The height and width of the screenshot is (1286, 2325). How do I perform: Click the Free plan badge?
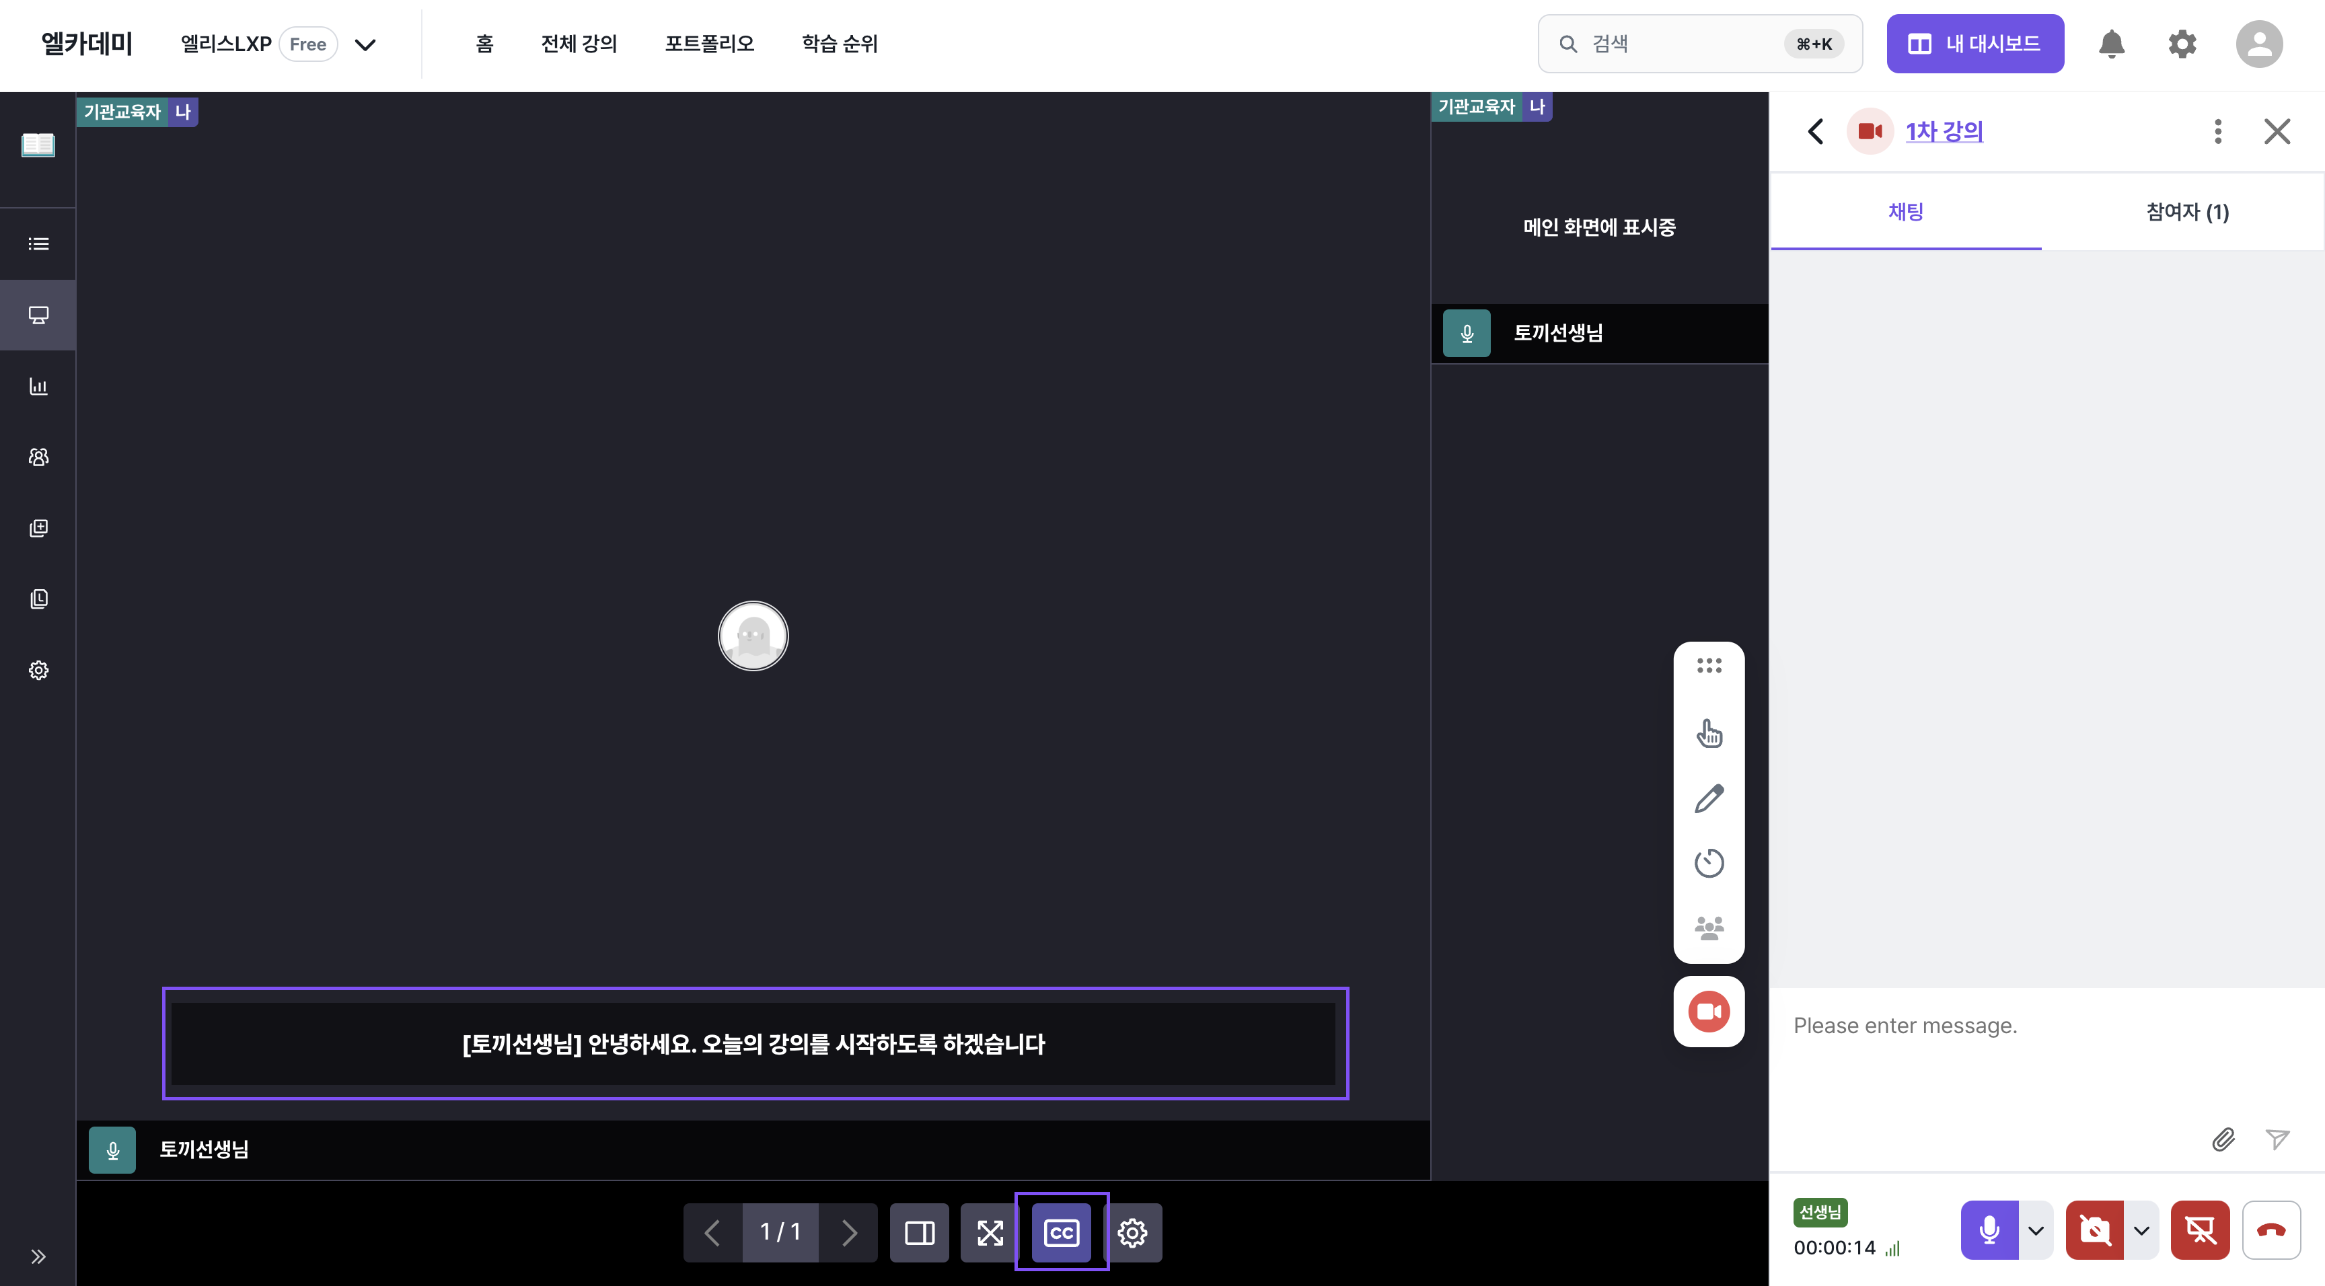pos(307,44)
